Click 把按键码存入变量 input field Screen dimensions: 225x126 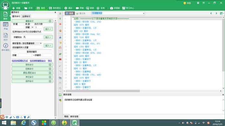coord(36,47)
